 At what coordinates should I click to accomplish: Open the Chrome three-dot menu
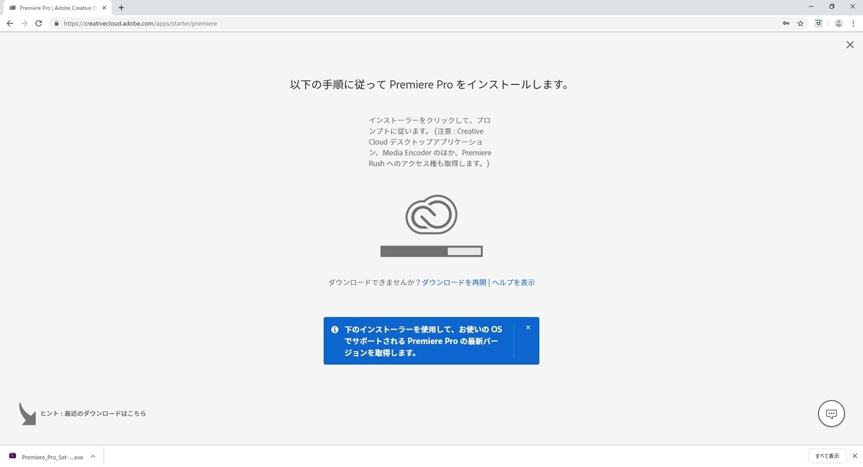853,23
